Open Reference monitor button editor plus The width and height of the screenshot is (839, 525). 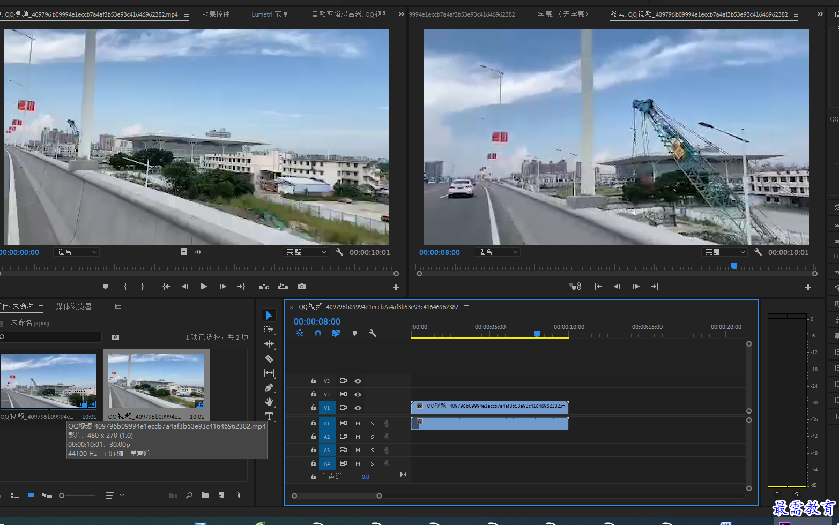pyautogui.click(x=808, y=288)
